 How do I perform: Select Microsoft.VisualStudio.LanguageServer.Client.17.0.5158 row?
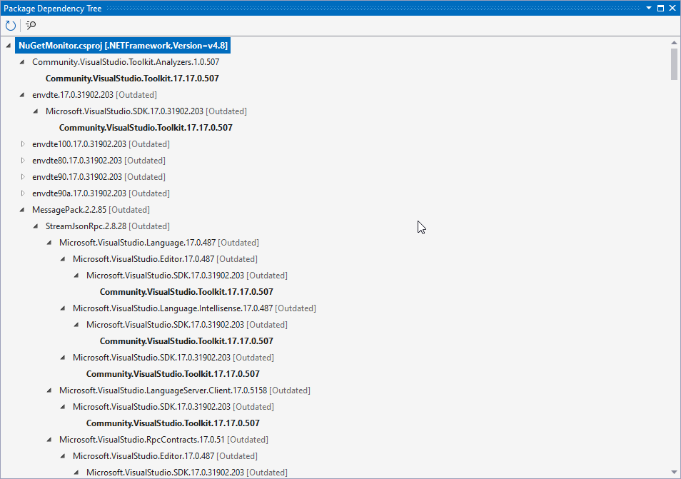(x=185, y=390)
